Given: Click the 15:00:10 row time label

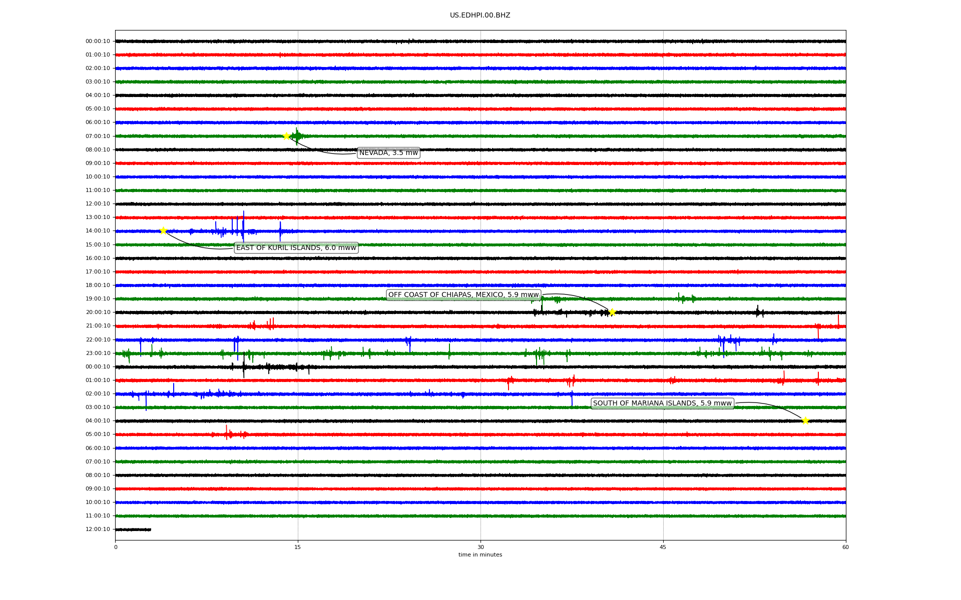Looking at the screenshot, I should pos(98,244).
